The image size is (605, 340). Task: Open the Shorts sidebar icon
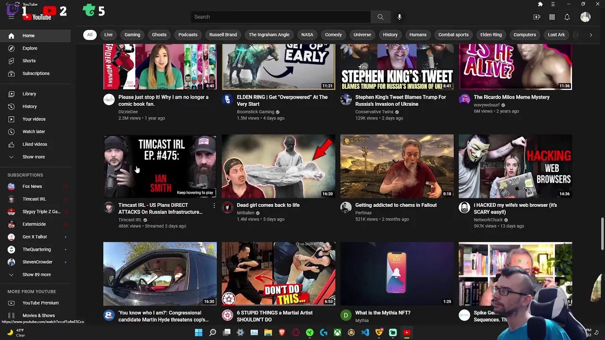(x=11, y=61)
